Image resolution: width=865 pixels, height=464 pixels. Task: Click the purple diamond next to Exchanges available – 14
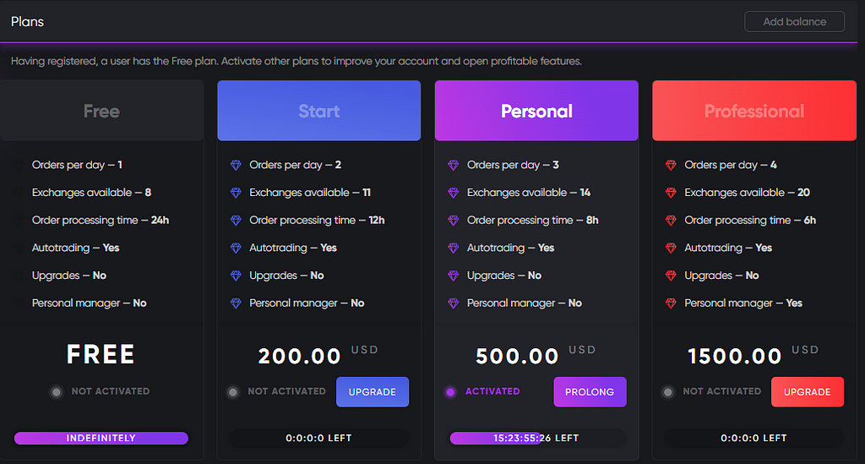click(454, 193)
